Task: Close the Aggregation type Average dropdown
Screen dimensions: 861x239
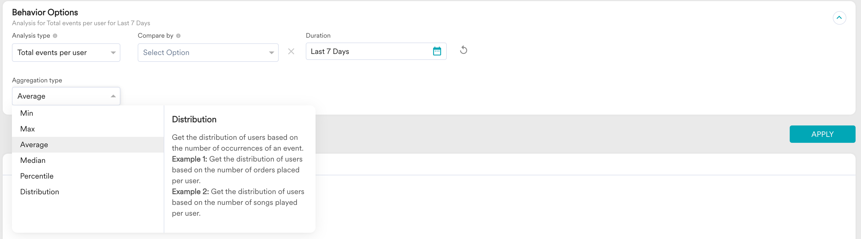Action: coord(60,96)
